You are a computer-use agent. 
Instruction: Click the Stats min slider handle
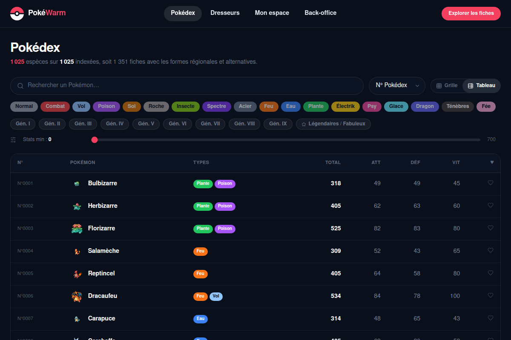(x=95, y=140)
